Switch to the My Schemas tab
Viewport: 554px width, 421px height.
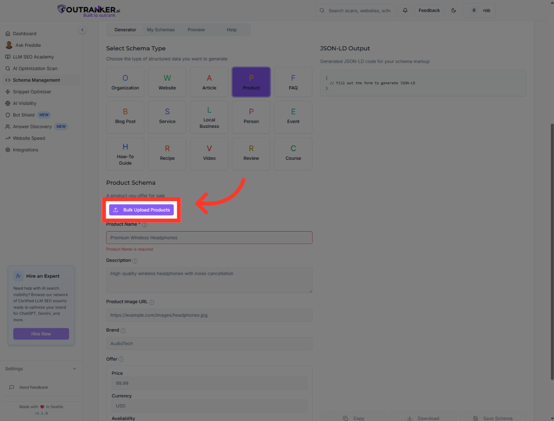coord(161,30)
